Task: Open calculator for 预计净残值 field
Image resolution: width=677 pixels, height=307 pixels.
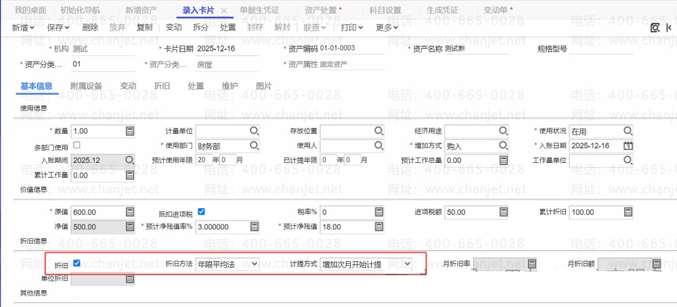Action: (378, 227)
